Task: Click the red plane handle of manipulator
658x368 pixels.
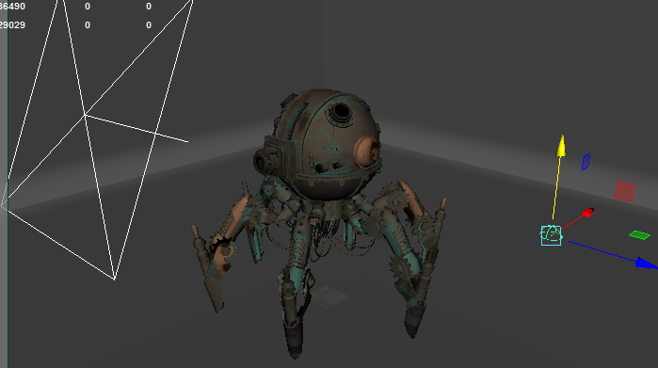Action: pyautogui.click(x=624, y=191)
